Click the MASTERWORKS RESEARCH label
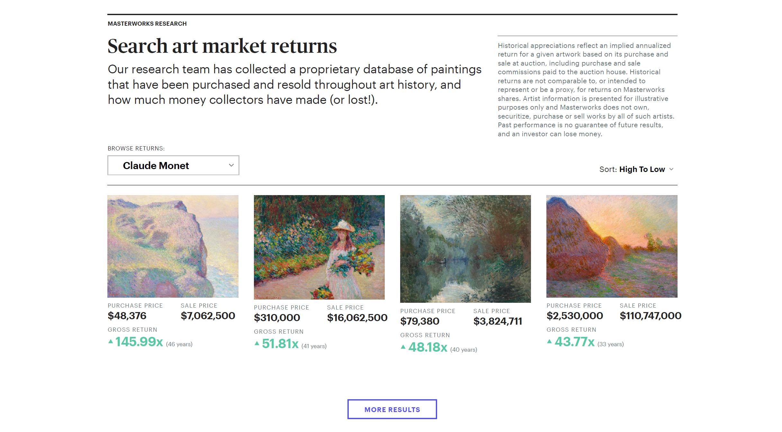 [x=147, y=24]
